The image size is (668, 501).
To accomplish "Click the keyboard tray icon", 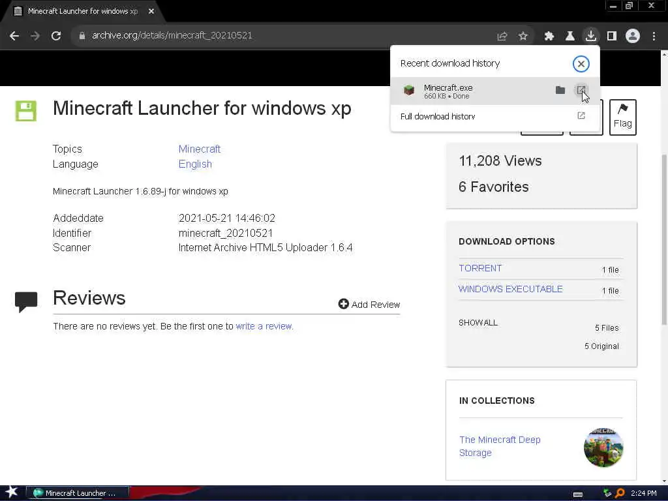I will point(578,494).
